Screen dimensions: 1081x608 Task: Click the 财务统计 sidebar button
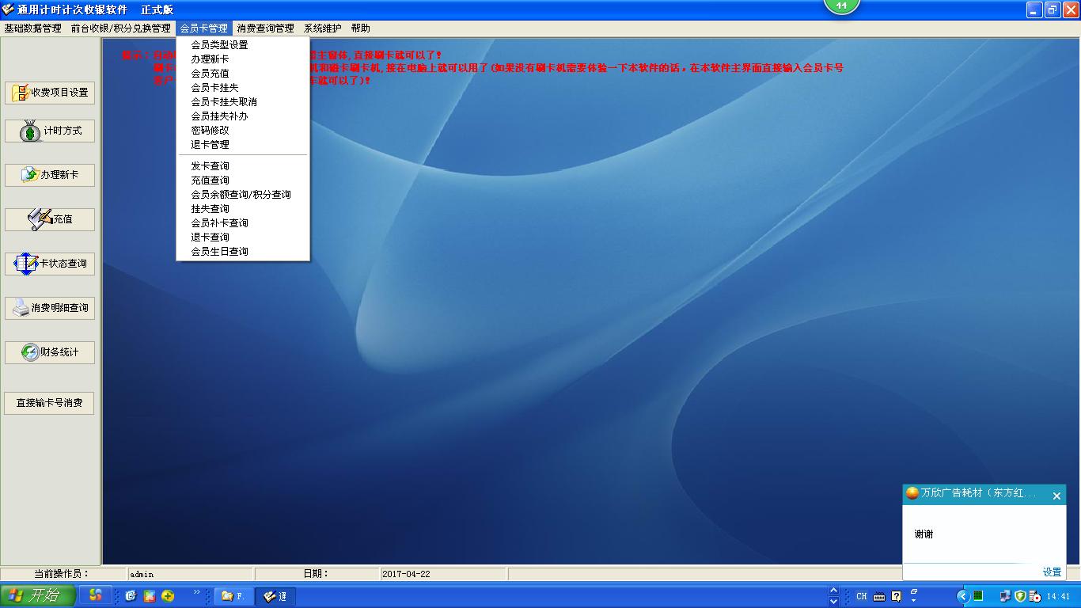[x=50, y=352]
